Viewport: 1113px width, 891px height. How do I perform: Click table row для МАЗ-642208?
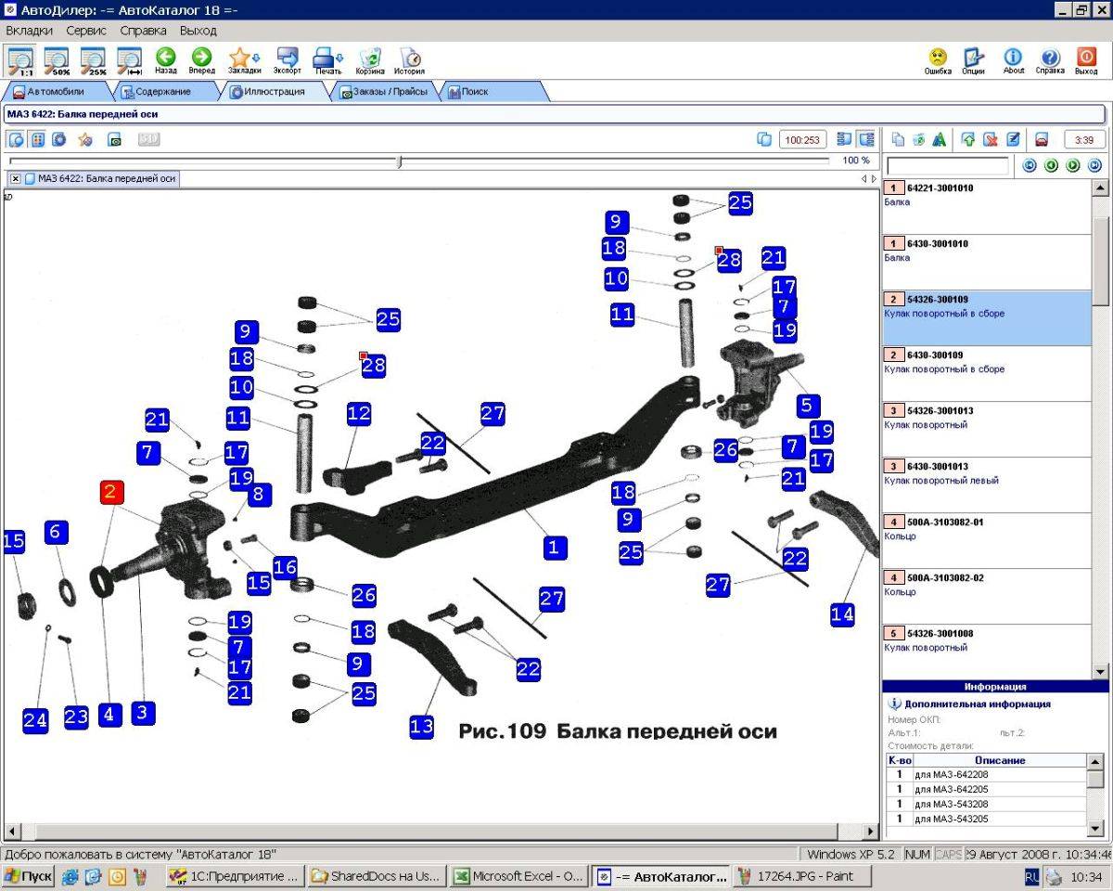tap(987, 774)
